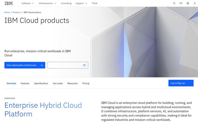Switch to the Use cases tab
198x124 pixels.
(x=58, y=83)
